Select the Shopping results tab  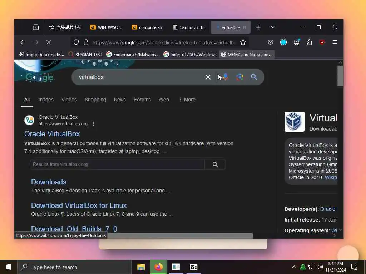[95, 100]
